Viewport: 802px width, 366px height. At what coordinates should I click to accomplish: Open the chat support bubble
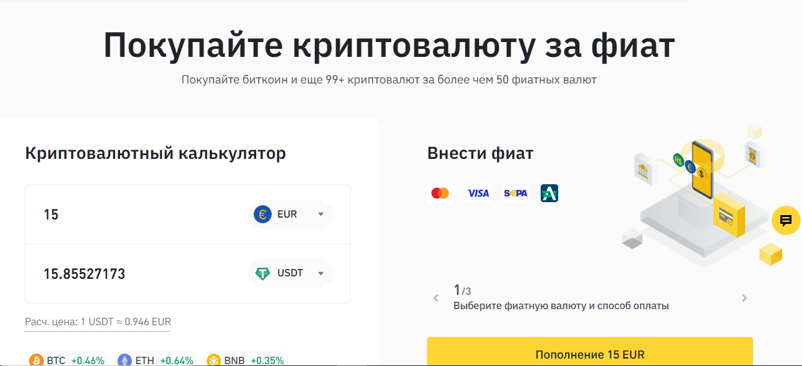(786, 221)
